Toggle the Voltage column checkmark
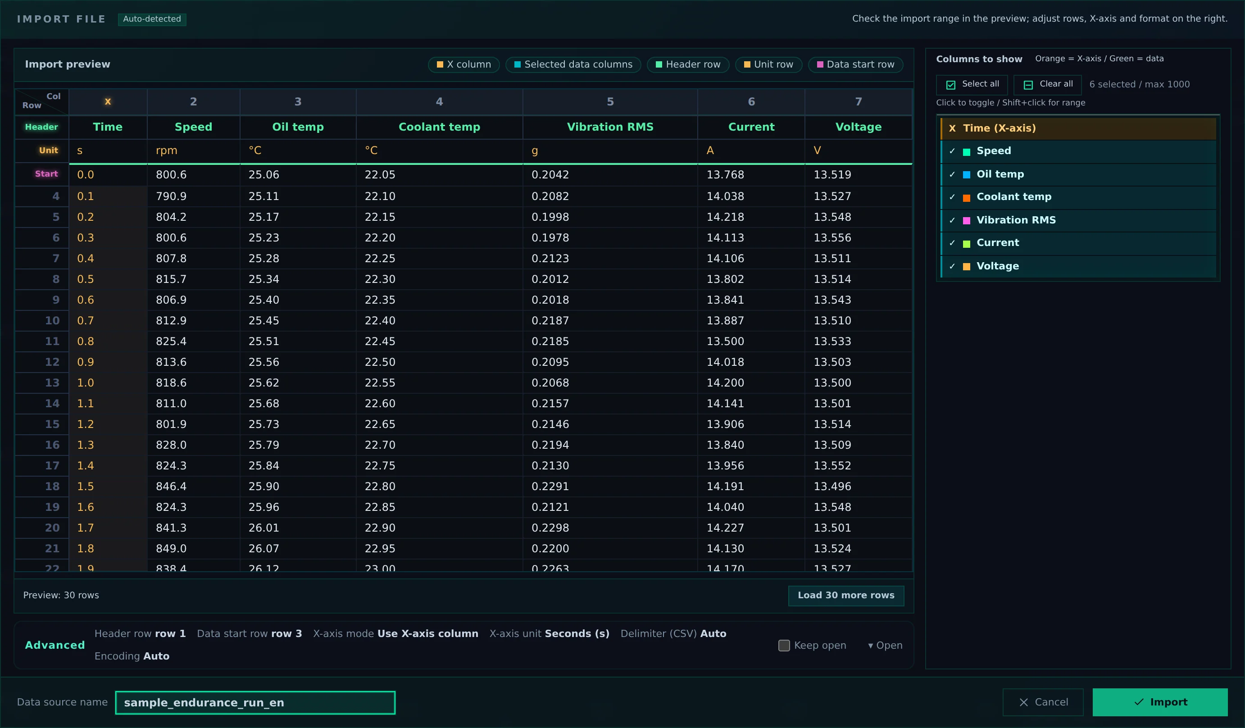 [952, 266]
